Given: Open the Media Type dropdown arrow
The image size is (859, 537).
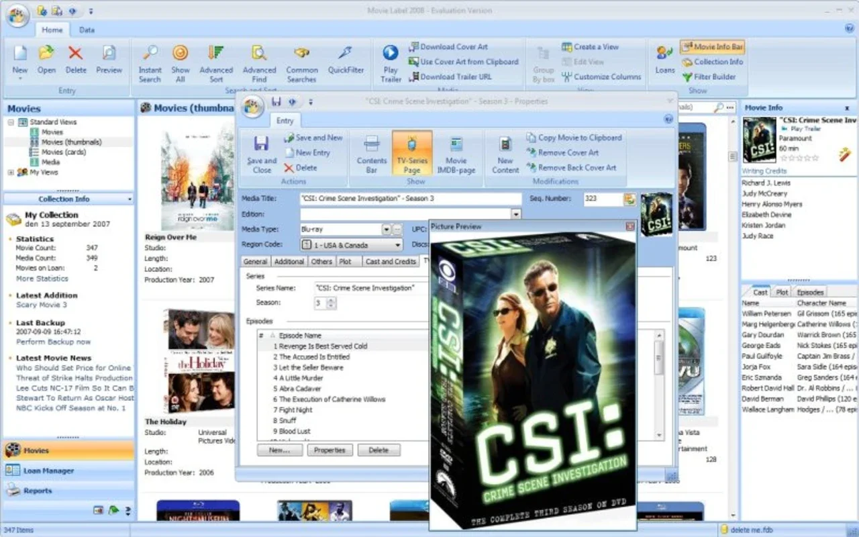Looking at the screenshot, I should [x=386, y=230].
